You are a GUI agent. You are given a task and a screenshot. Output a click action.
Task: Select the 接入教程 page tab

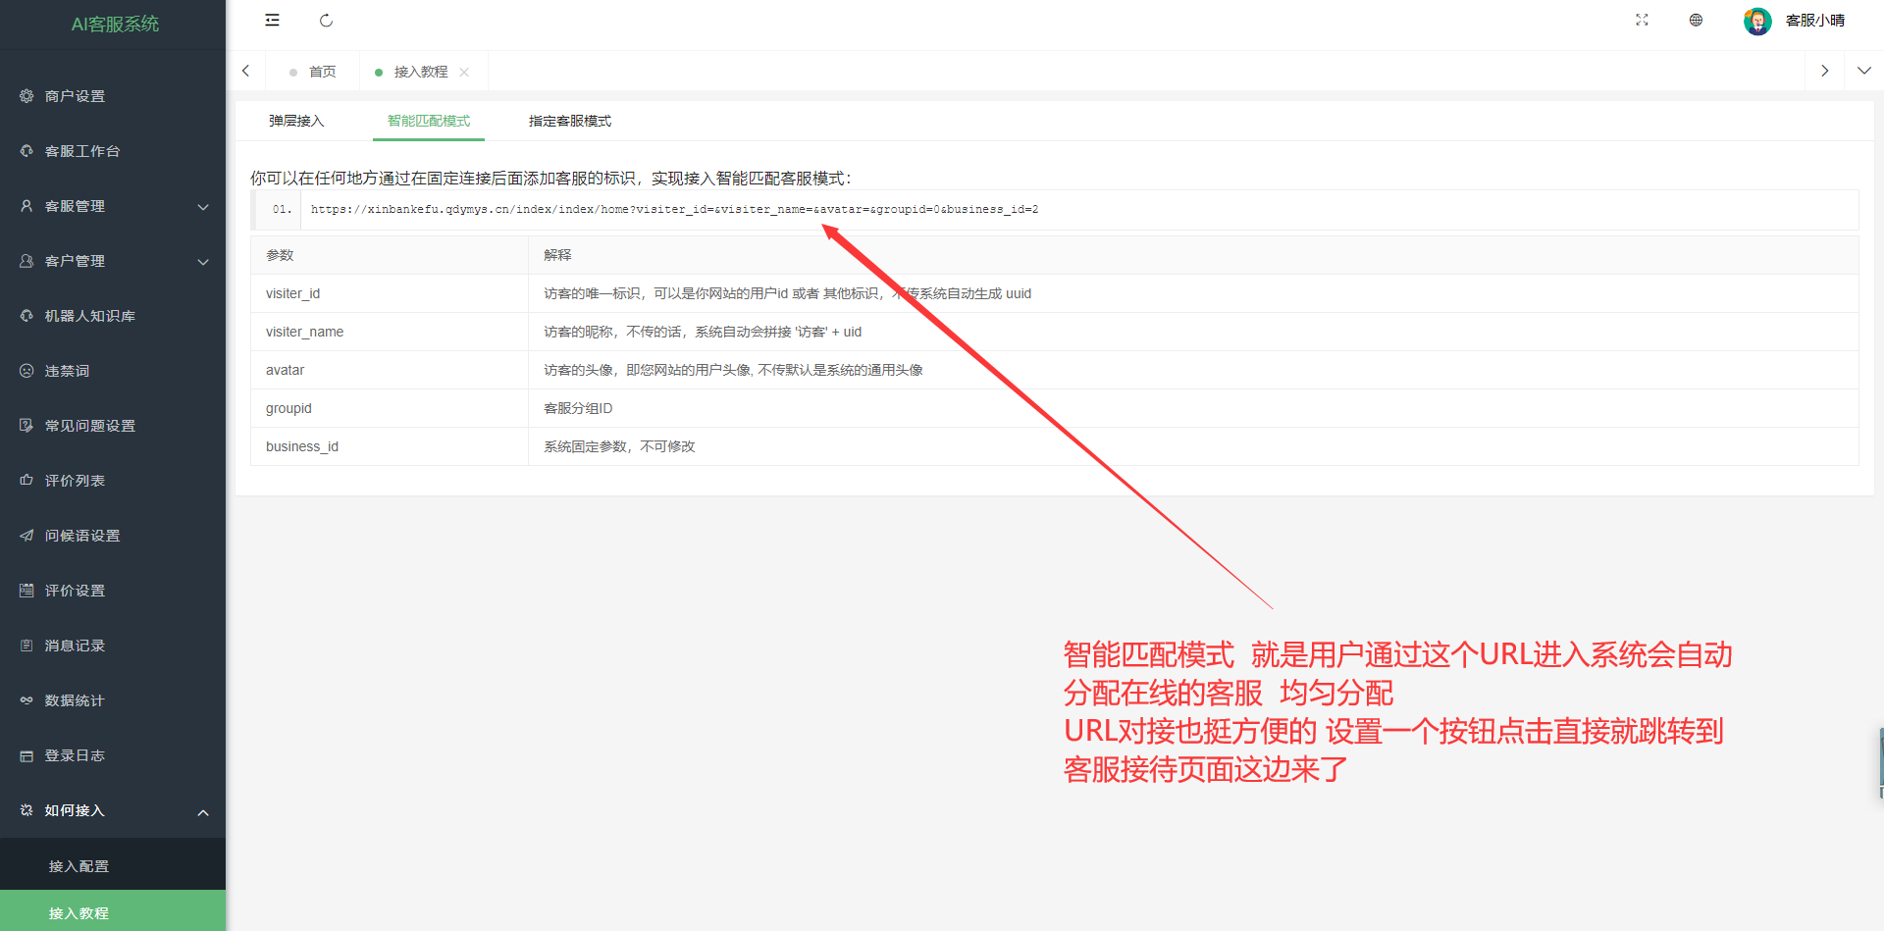click(421, 72)
